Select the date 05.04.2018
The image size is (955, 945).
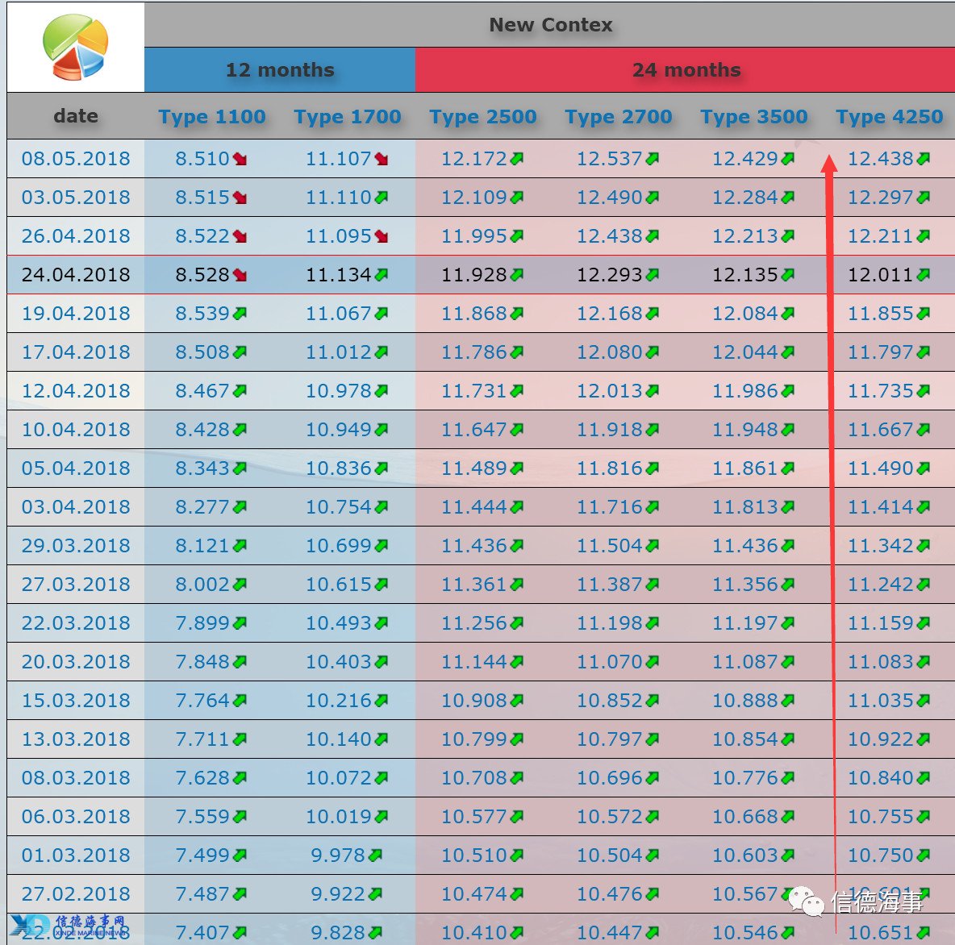coord(76,468)
